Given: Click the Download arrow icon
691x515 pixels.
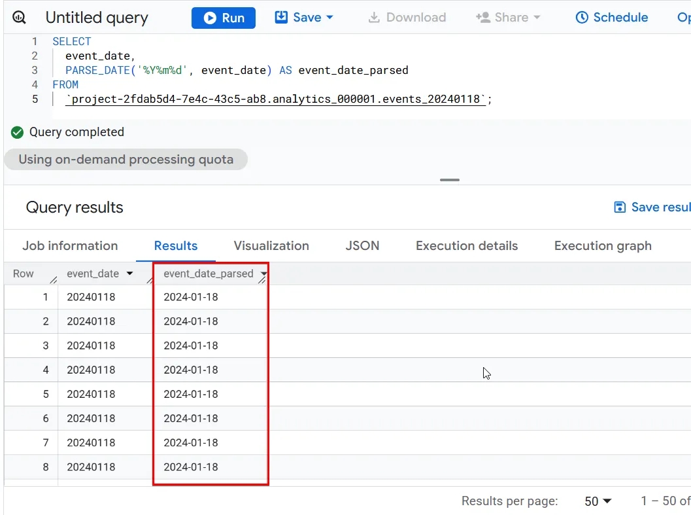Looking at the screenshot, I should pos(374,18).
